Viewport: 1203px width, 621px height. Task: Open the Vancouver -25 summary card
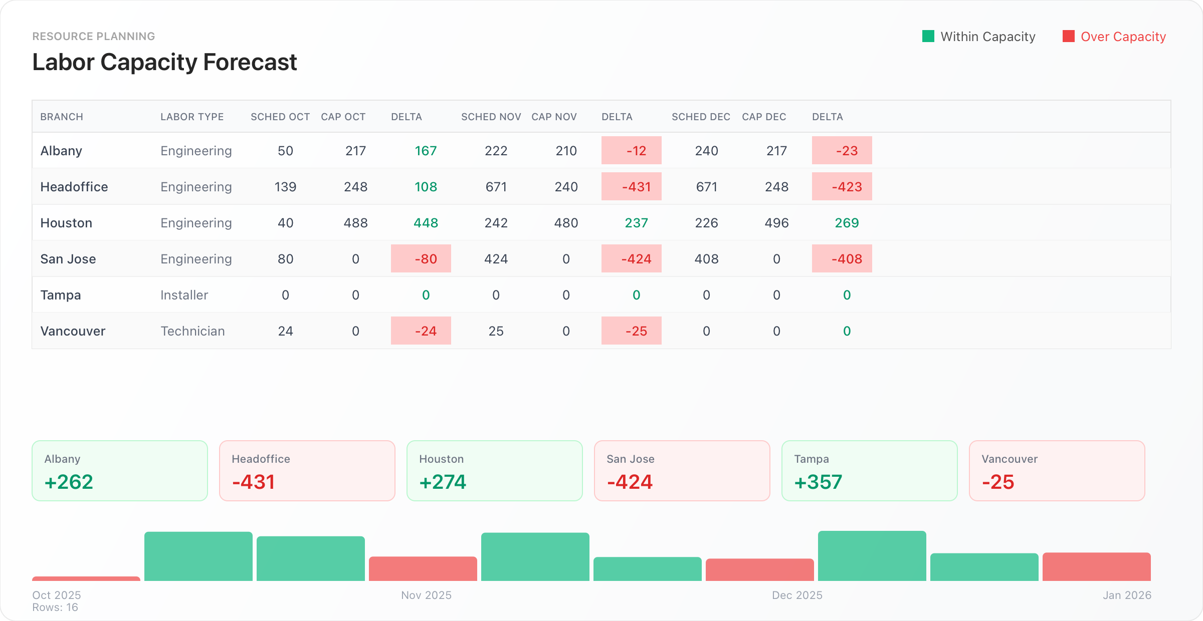tap(1057, 471)
